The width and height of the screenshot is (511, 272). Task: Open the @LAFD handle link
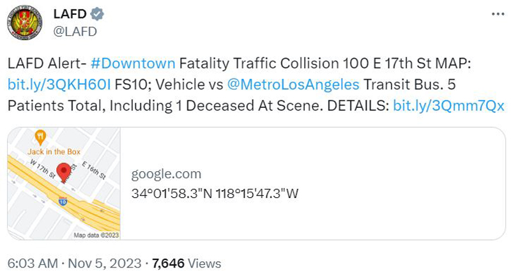point(75,32)
